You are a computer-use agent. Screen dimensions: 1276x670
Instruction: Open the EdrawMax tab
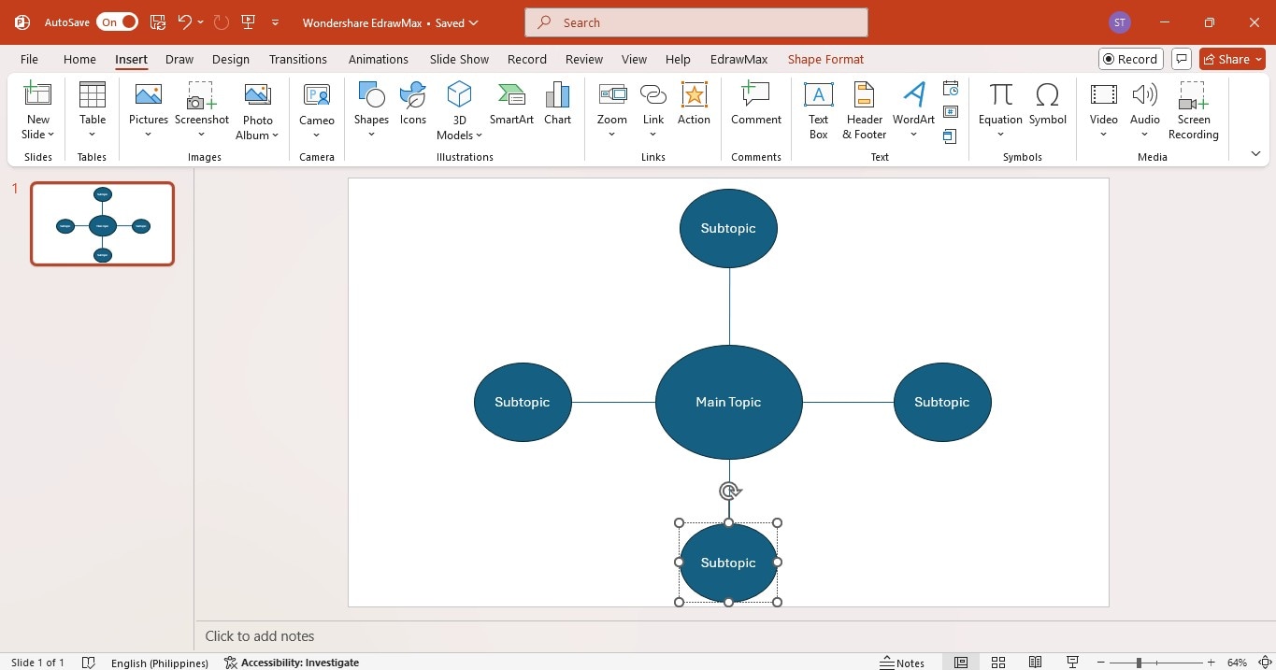[x=738, y=59]
